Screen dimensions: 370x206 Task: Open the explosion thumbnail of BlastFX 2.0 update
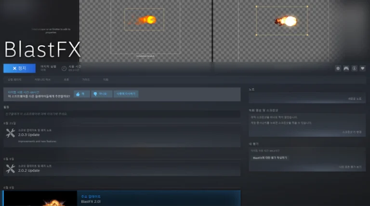coord(40,198)
